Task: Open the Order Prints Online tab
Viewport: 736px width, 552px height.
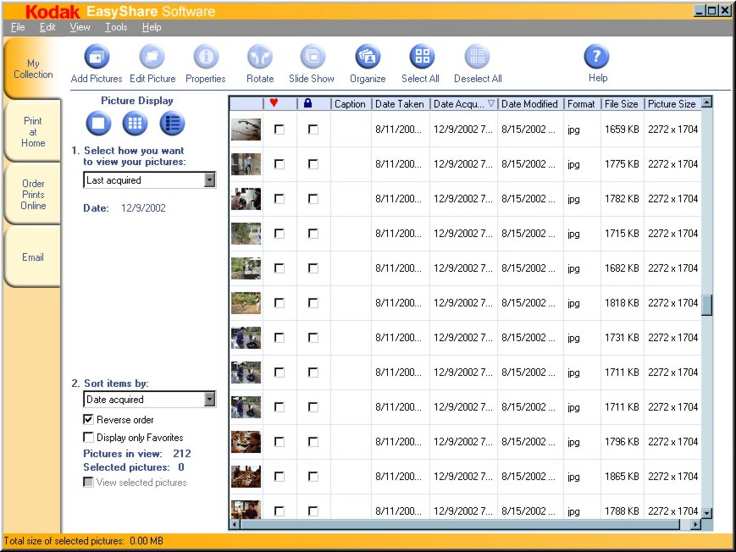Action: (x=33, y=194)
